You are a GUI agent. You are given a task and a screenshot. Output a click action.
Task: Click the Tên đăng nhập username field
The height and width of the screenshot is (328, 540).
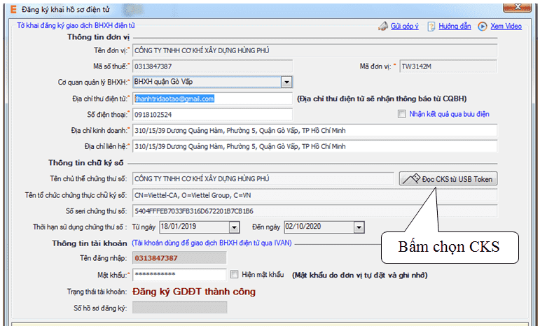(x=179, y=259)
